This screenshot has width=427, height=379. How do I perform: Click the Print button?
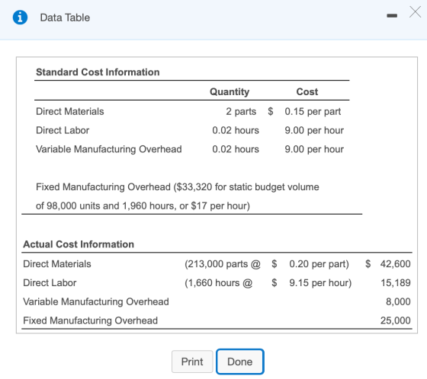click(x=192, y=361)
